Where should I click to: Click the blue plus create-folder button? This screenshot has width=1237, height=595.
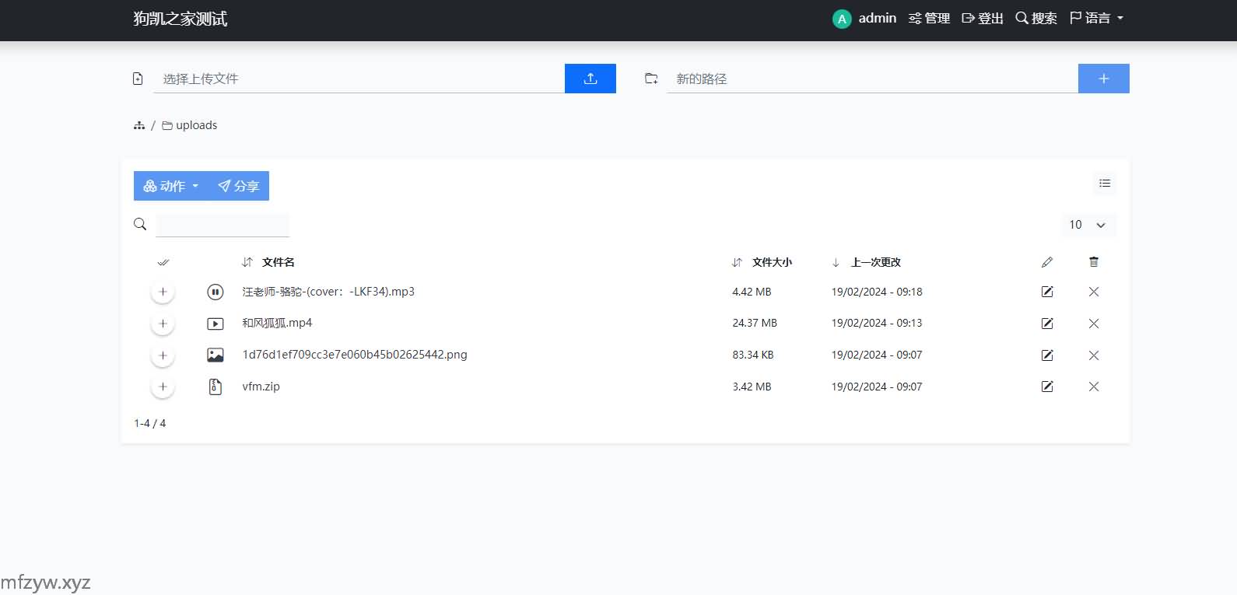1103,79
